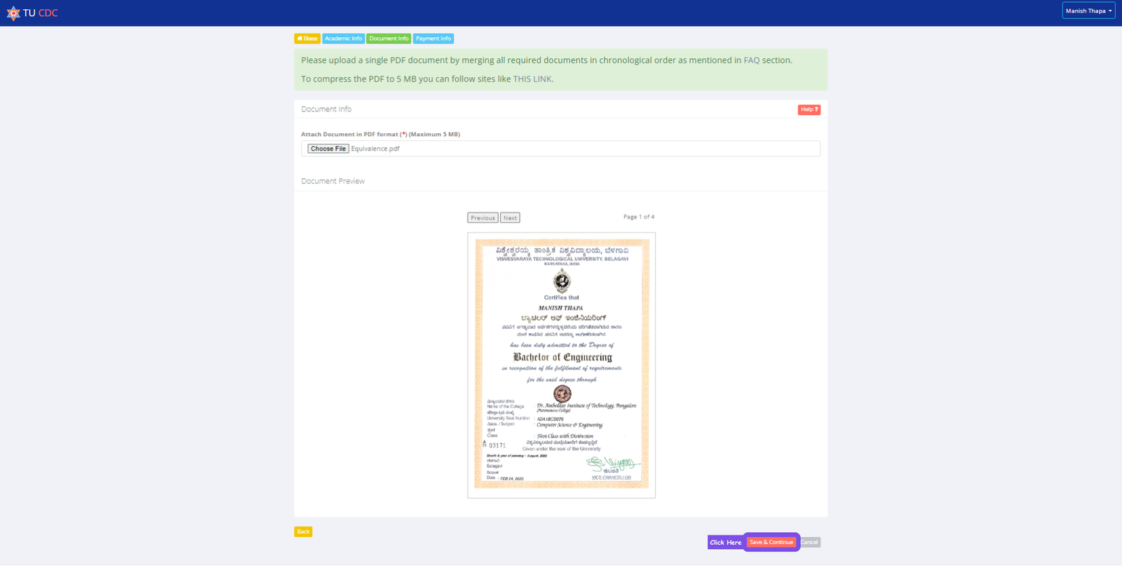Click the Equivalence.pdf file input field
Viewport: 1122px width, 568px height.
point(561,149)
